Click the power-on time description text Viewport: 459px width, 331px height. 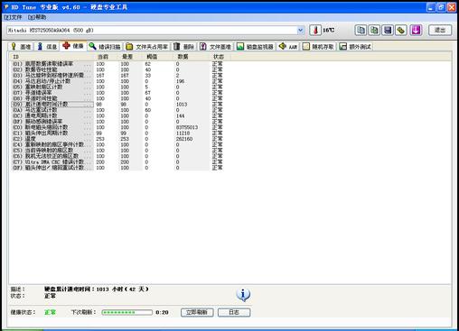[x=97, y=290]
